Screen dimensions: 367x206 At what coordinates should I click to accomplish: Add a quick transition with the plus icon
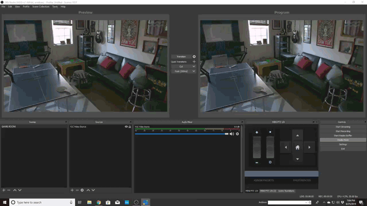point(194,62)
